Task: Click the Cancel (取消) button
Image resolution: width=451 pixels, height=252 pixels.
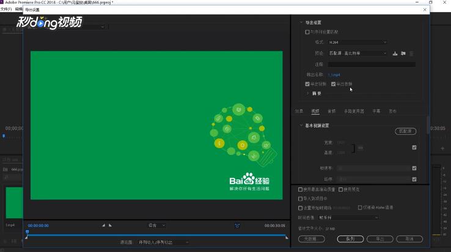Action: click(409, 239)
